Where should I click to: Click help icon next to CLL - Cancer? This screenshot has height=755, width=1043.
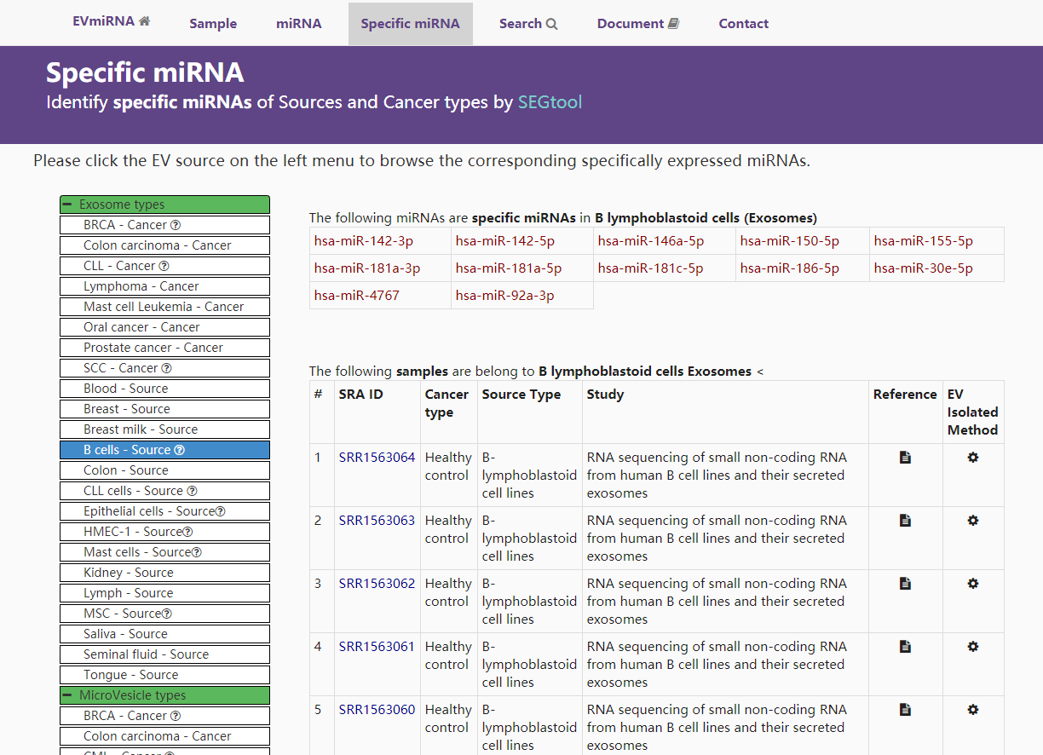[x=164, y=266]
